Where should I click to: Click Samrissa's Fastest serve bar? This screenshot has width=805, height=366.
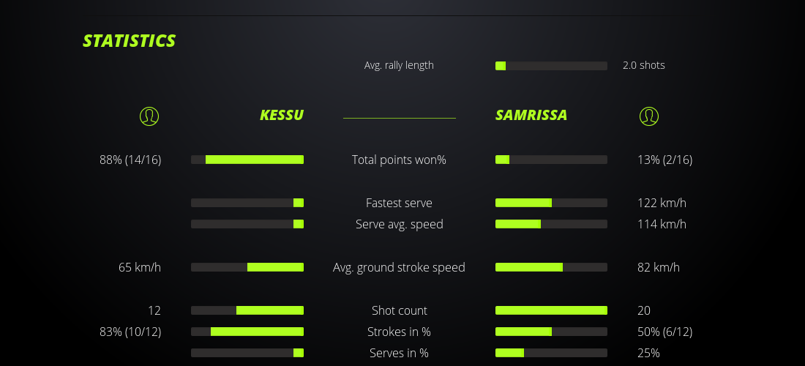click(551, 203)
